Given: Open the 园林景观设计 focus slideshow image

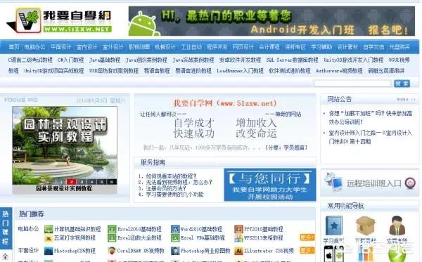Looking at the screenshot, I should pyautogui.click(x=65, y=145).
